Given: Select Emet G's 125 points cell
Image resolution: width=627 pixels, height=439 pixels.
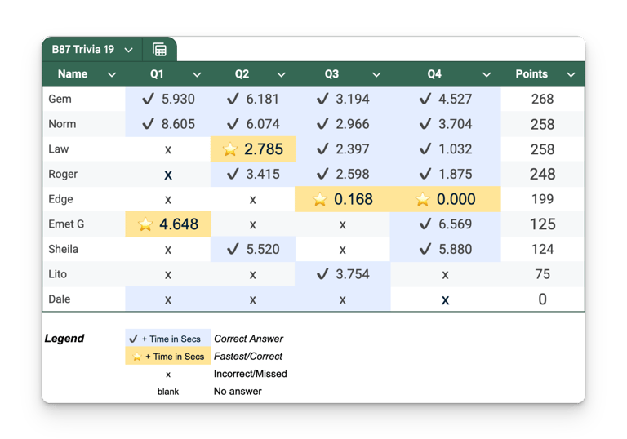Looking at the screenshot, I should [x=542, y=224].
